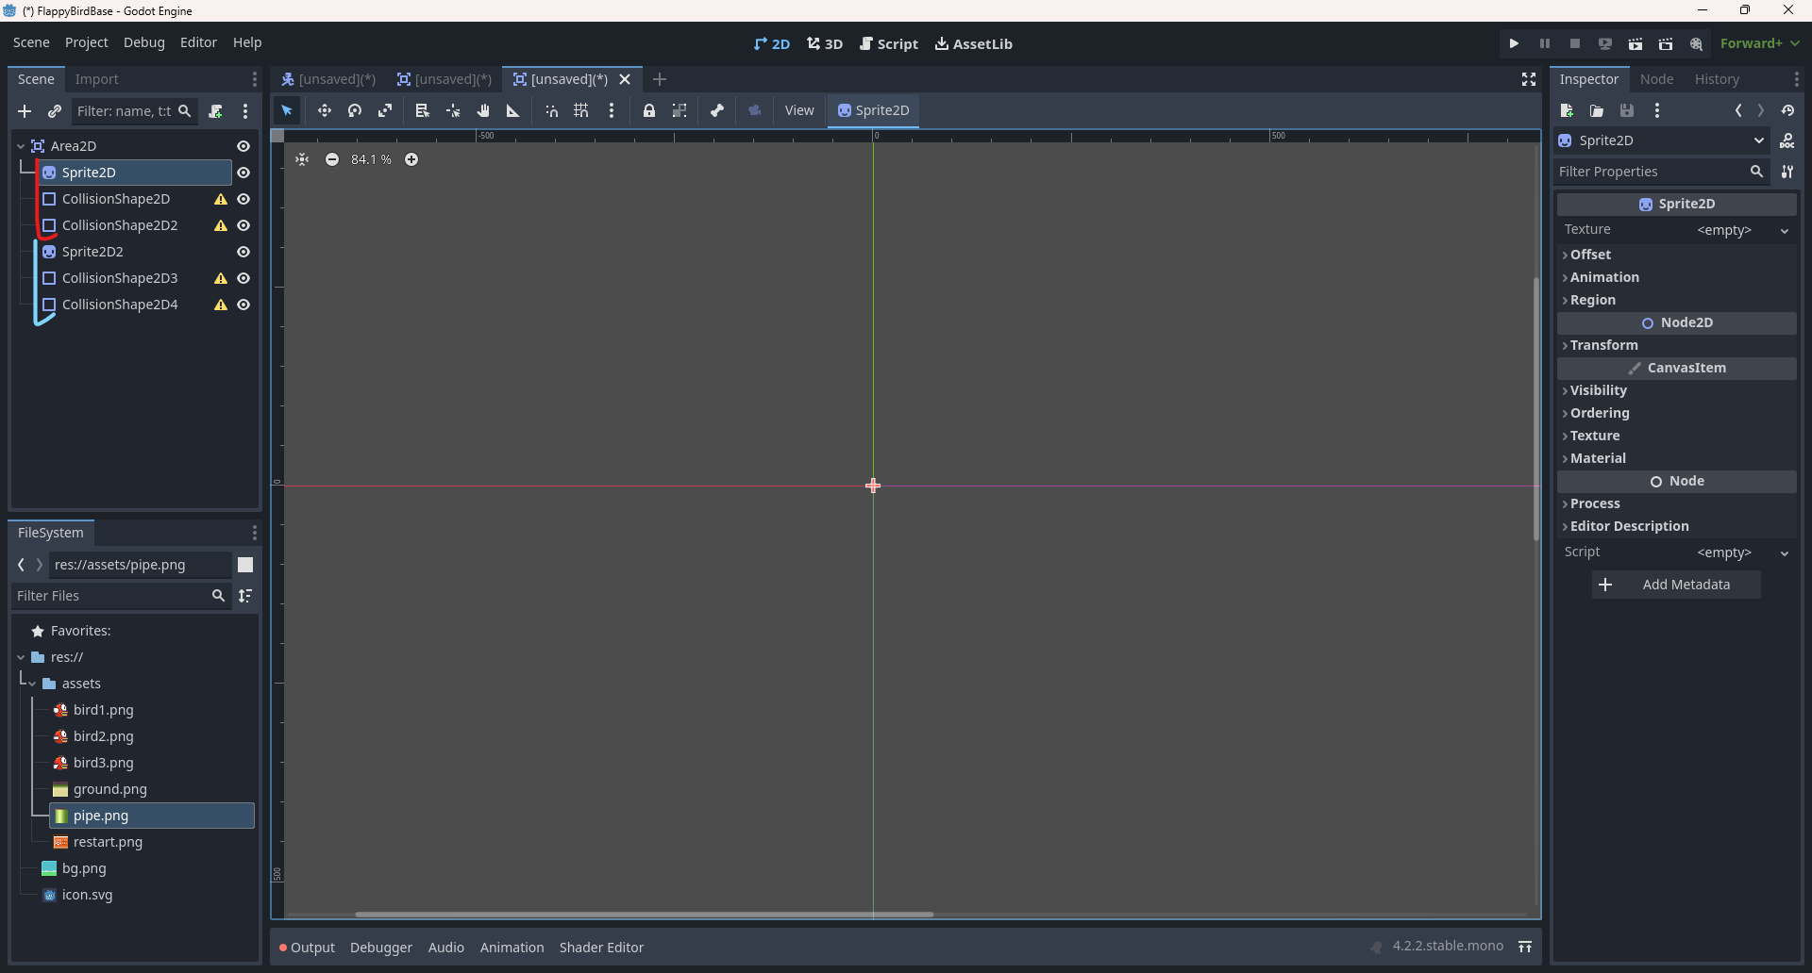Hide the Sprite2D2 node visibility
This screenshot has height=973, width=1812.
(x=243, y=252)
